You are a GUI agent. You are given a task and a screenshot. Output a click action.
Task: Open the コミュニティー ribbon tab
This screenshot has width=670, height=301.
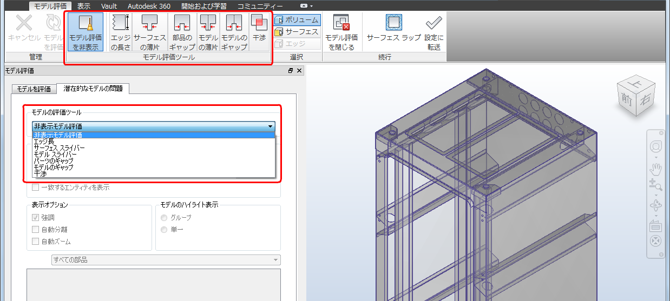260,6
